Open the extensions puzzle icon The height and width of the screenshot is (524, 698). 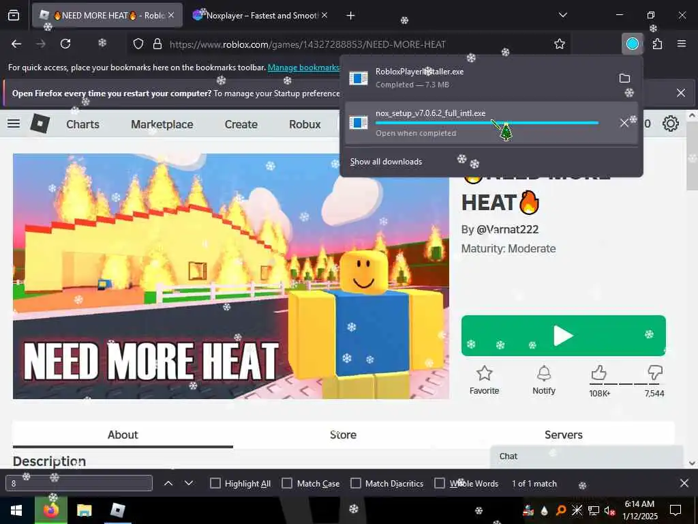658,44
